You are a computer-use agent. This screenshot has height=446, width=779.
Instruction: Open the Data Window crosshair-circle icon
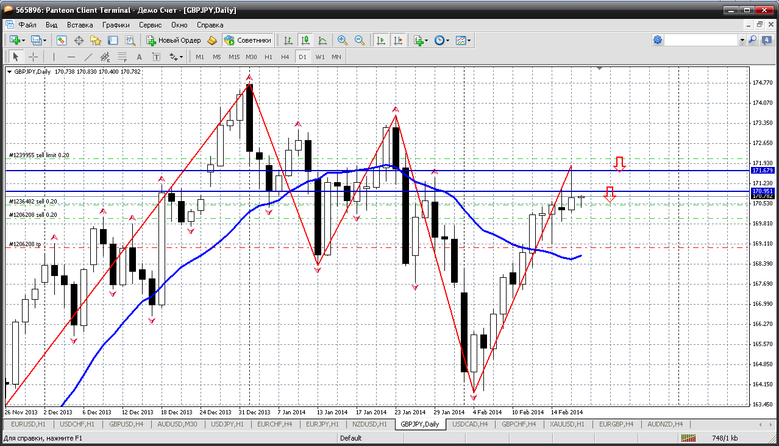click(79, 40)
